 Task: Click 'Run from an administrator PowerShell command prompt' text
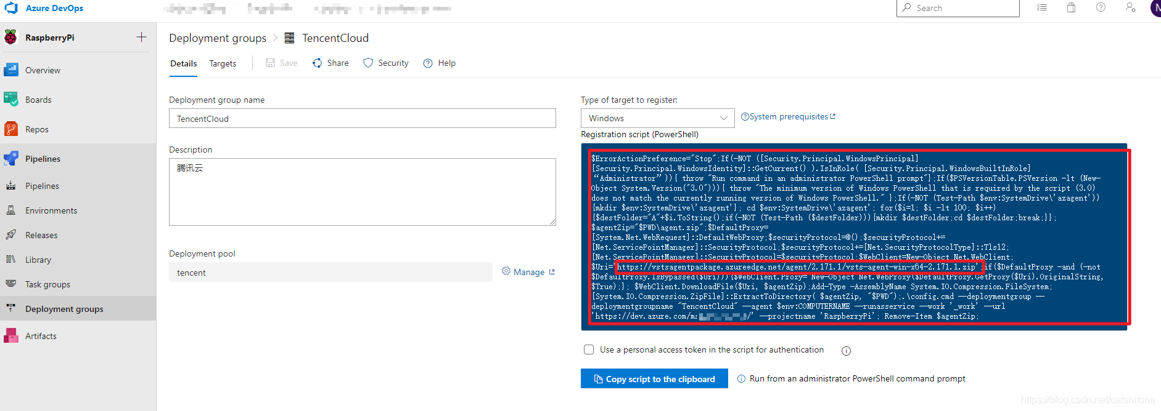(857, 378)
